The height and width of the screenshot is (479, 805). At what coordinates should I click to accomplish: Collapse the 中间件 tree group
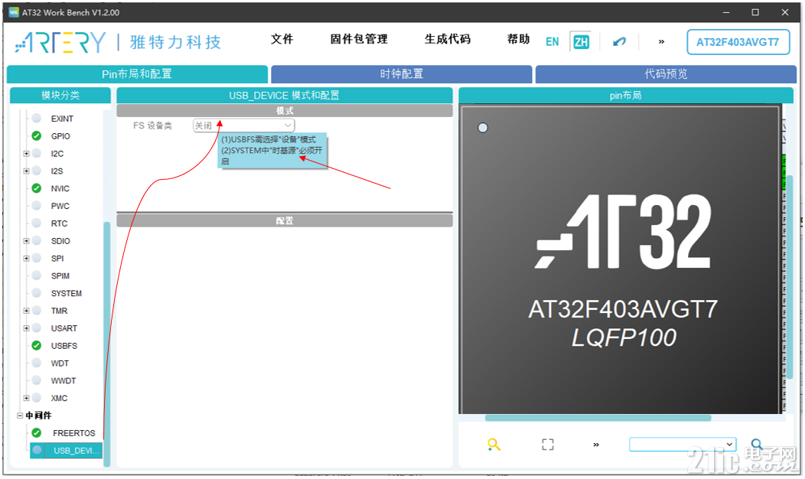tap(19, 415)
